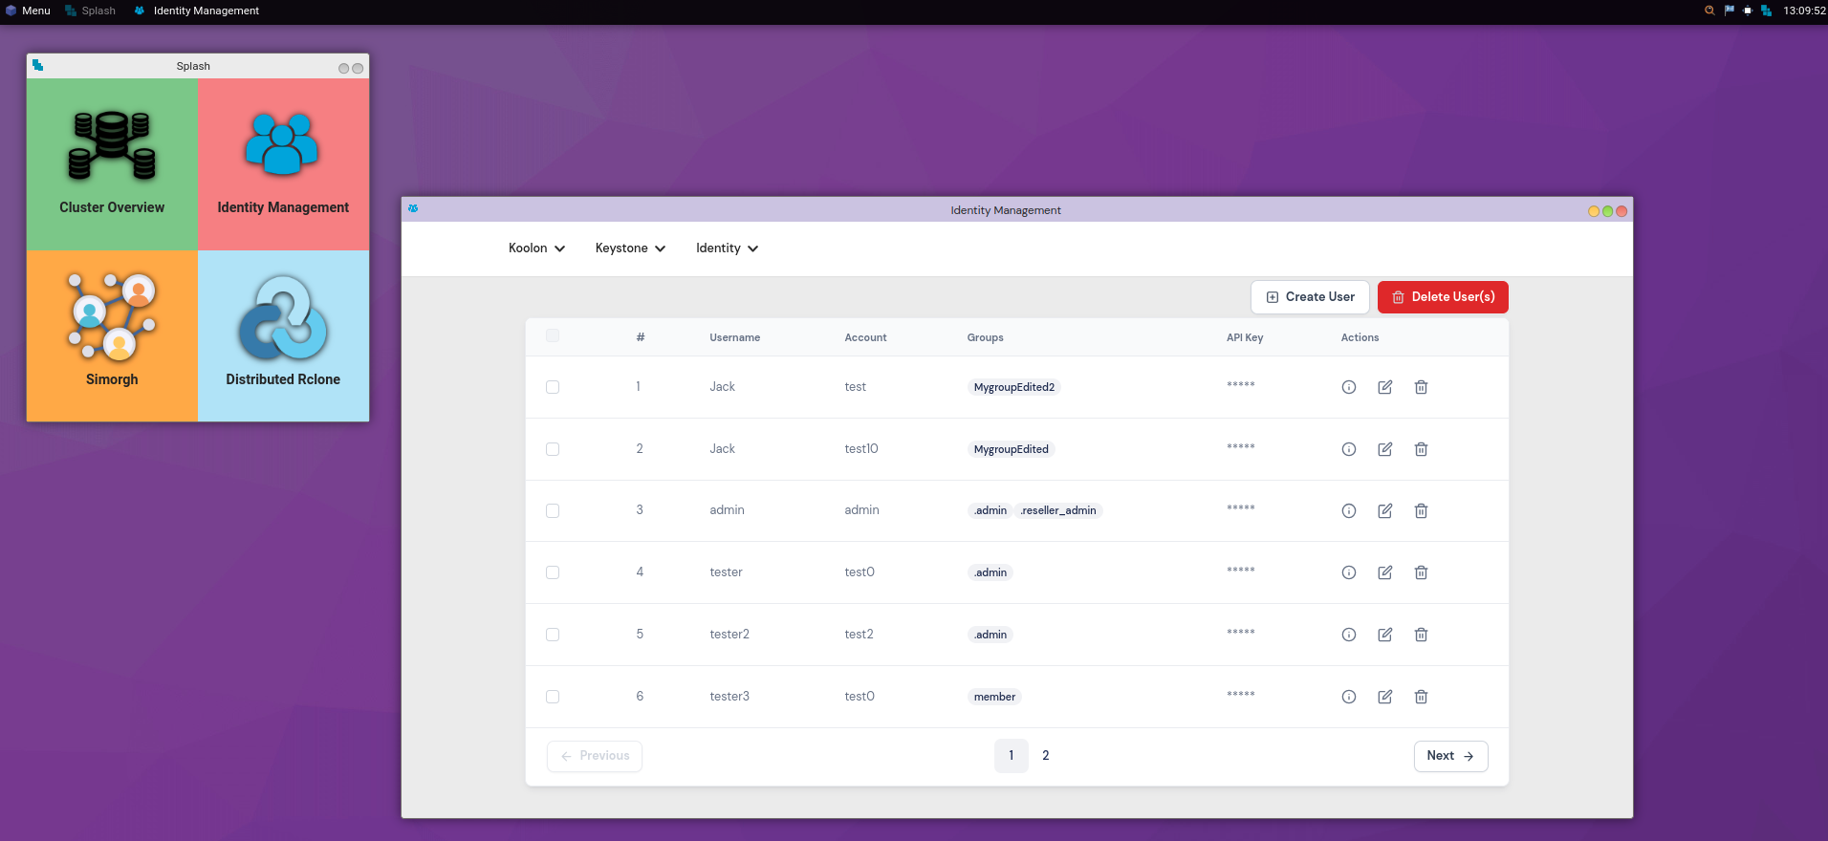This screenshot has width=1828, height=841.
Task: Select the checkbox for user tester
Action: tap(553, 572)
